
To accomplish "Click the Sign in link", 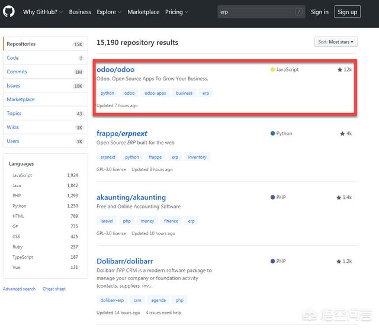I will [x=320, y=12].
